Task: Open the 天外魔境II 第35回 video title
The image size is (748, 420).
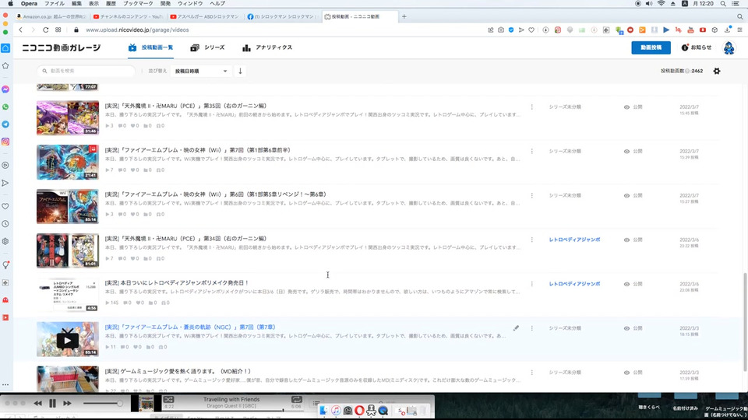Action: (185, 106)
